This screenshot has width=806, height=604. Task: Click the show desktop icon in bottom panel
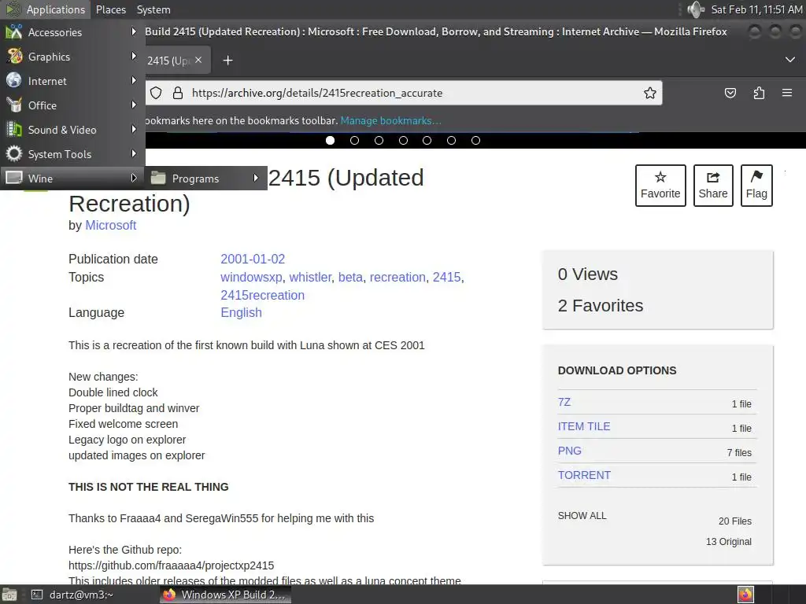9,595
